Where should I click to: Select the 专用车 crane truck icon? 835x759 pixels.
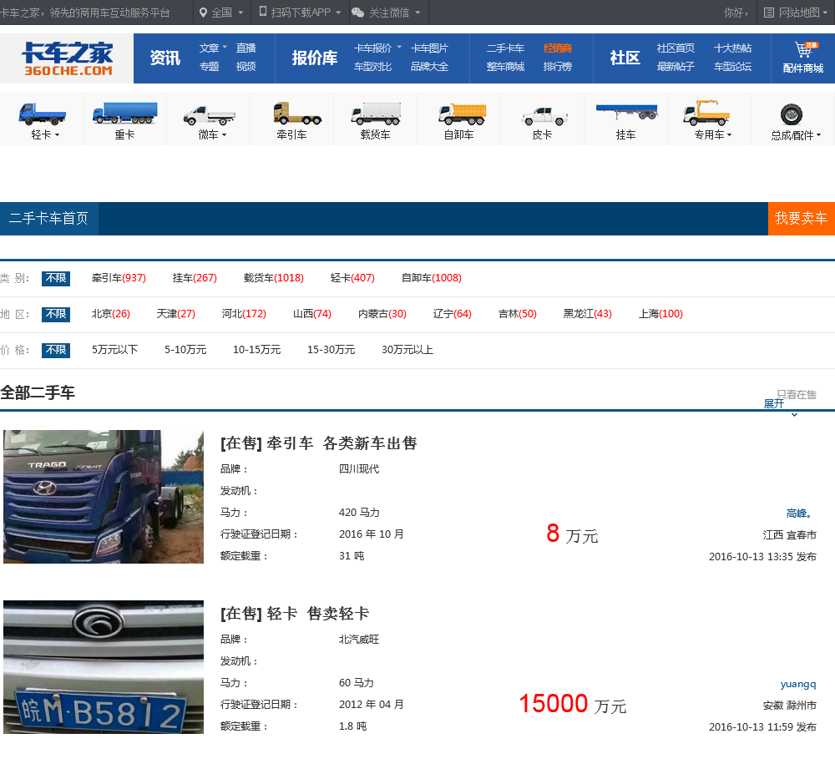coord(706,113)
